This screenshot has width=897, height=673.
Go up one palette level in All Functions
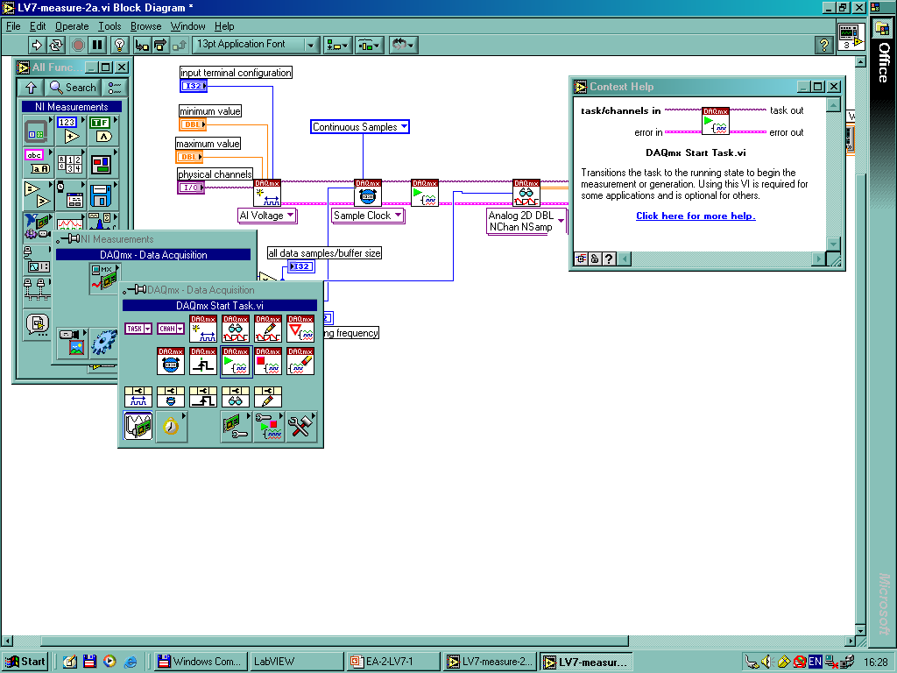(31, 88)
